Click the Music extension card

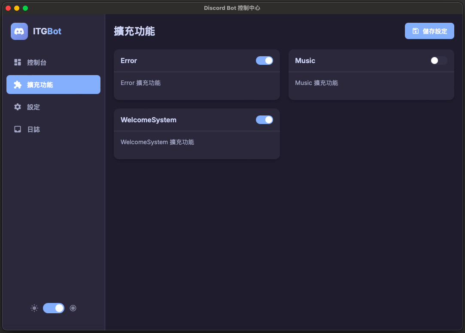point(371,75)
